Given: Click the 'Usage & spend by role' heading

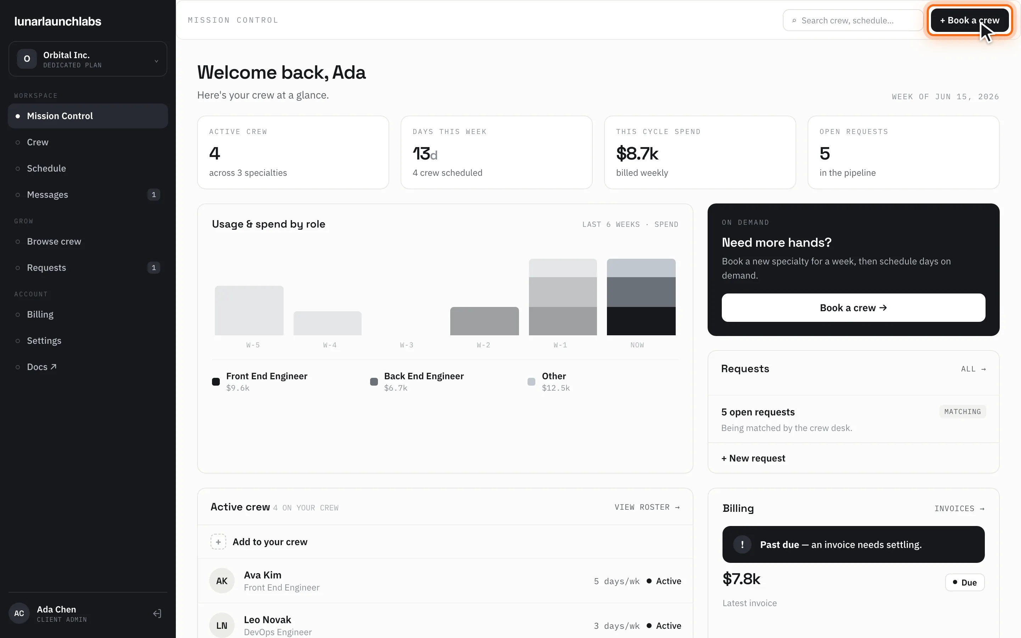Looking at the screenshot, I should click(x=268, y=224).
